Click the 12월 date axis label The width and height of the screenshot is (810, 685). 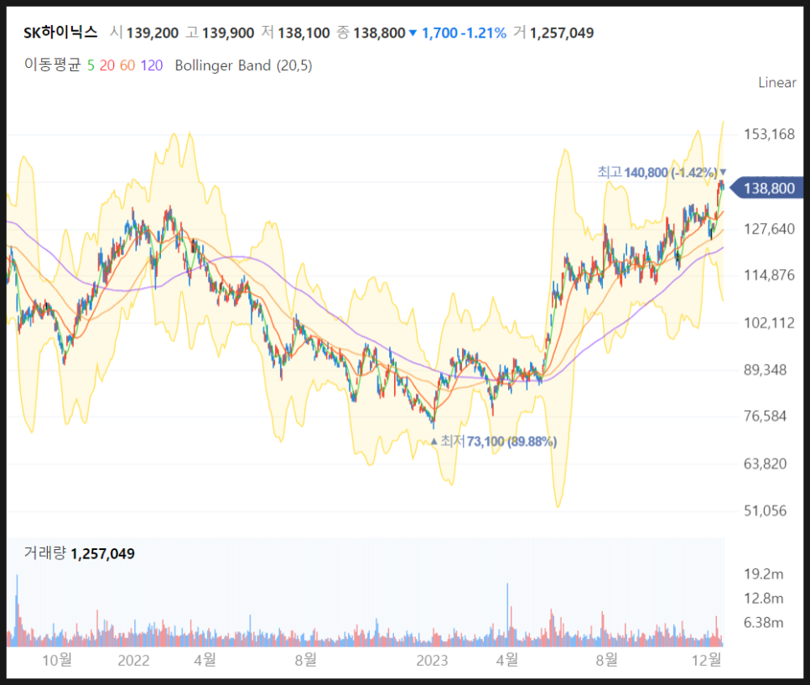tap(706, 660)
